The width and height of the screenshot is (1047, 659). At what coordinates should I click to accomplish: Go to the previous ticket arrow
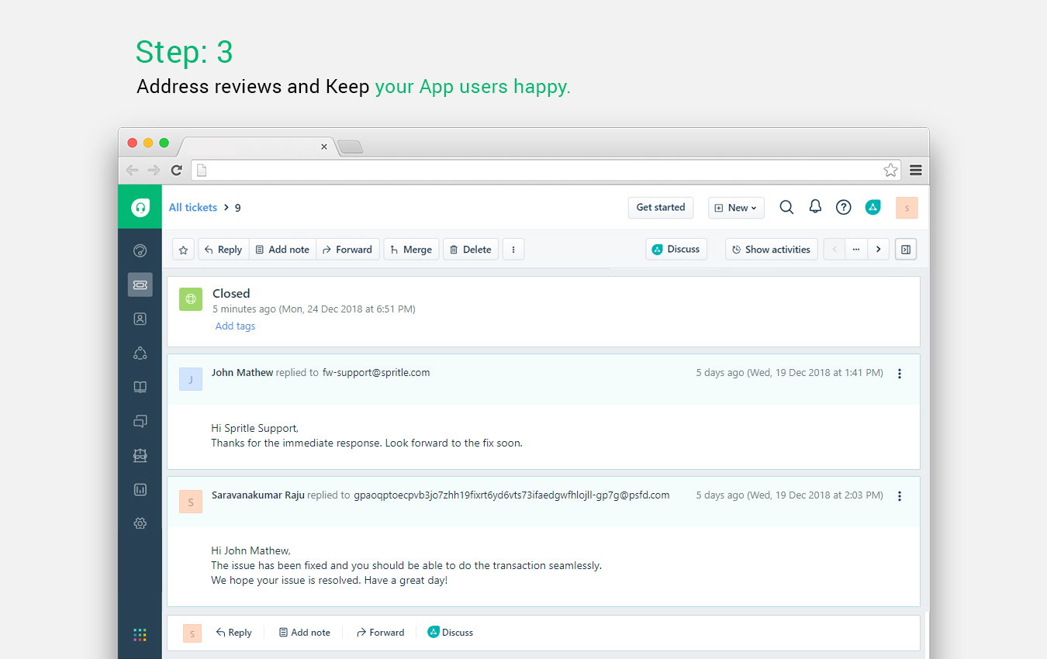click(x=834, y=250)
